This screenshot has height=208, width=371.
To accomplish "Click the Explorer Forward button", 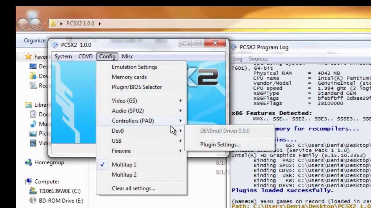I will tap(36, 23).
